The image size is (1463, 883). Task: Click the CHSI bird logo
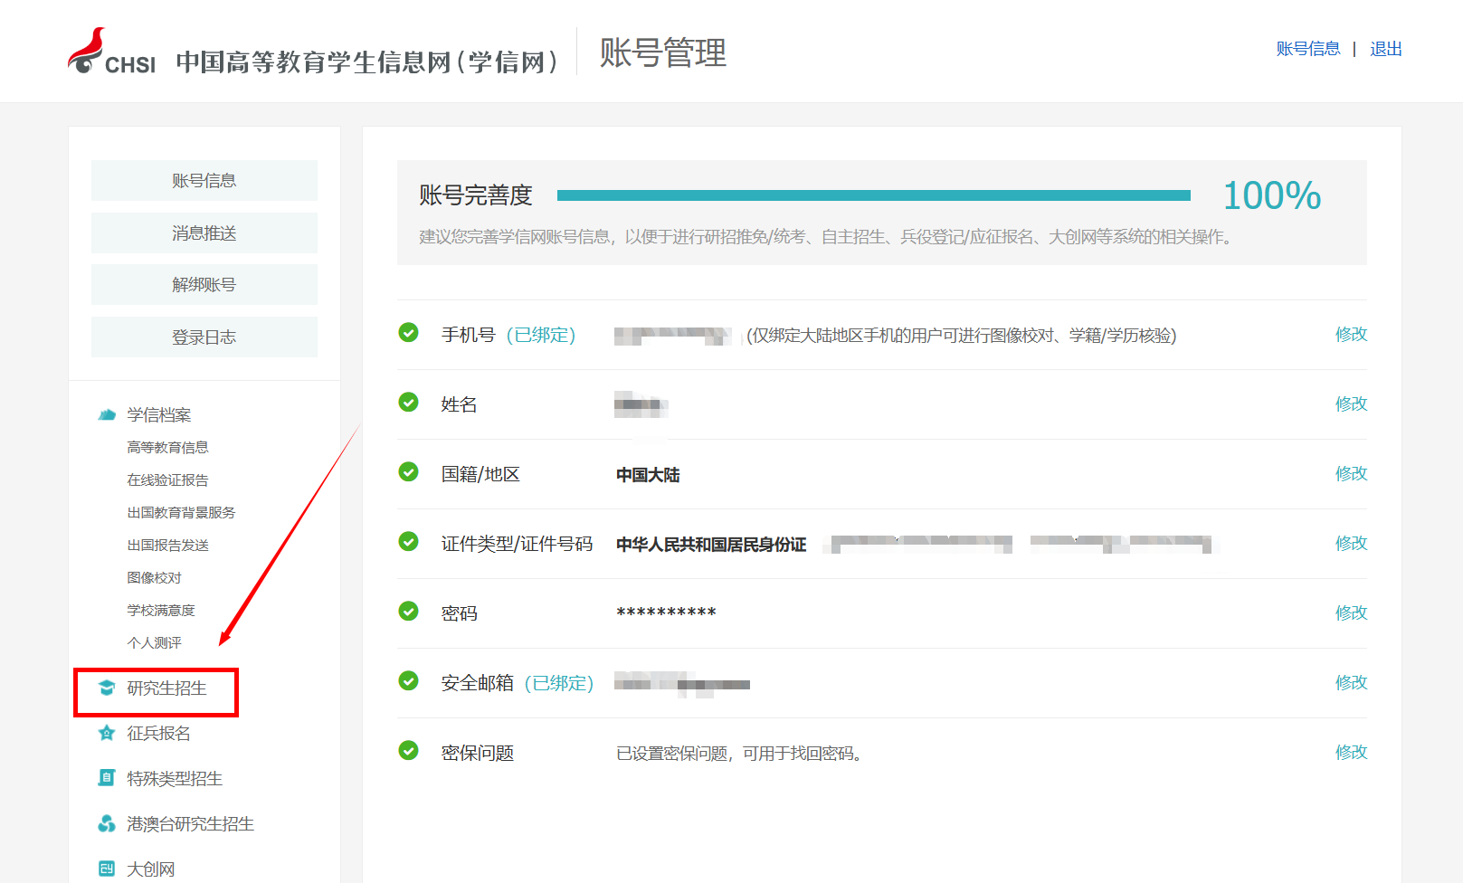88,51
